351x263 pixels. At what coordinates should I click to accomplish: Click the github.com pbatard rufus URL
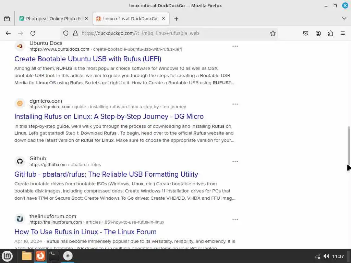pyautogui.click(x=65, y=165)
